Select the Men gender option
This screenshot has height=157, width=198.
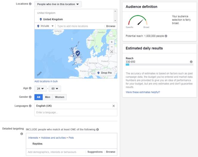coord(48,97)
